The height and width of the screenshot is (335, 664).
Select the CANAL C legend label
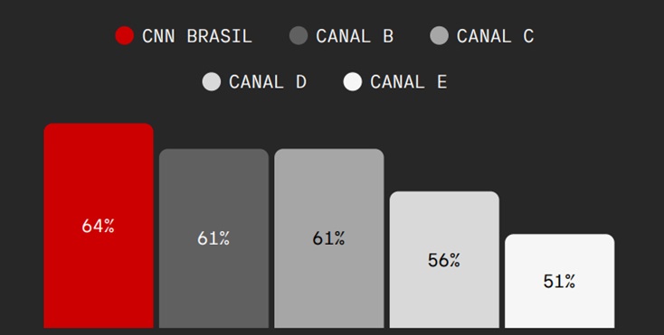[495, 36]
